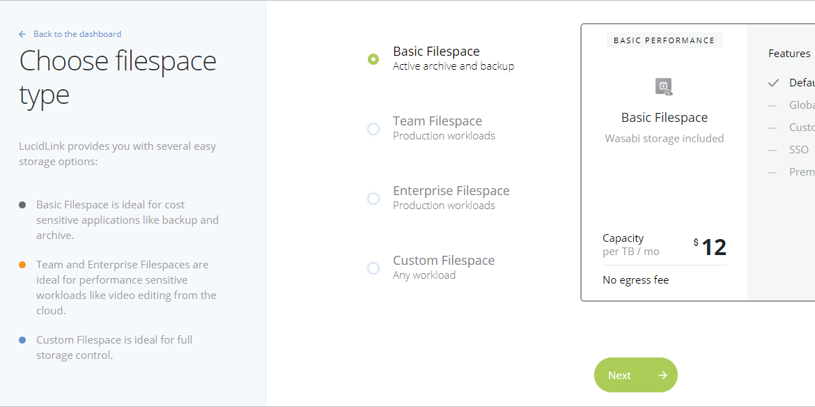Click the orange bullet for Team and Enterprise

pos(22,265)
